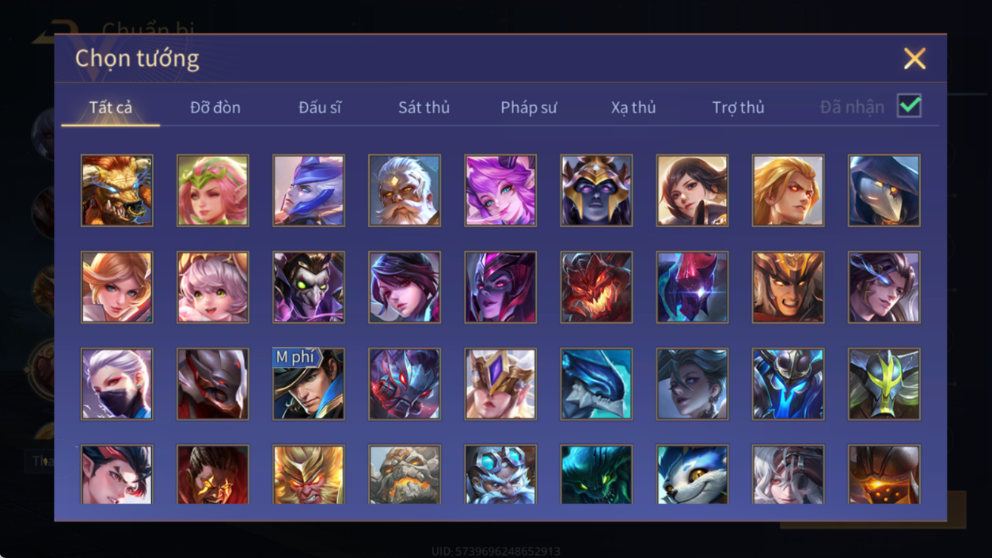The image size is (992, 558).
Task: Open the Đấu sĩ tab
Action: pos(319,107)
